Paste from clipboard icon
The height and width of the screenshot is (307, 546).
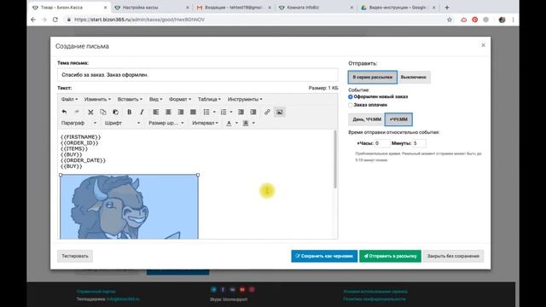pos(116,112)
